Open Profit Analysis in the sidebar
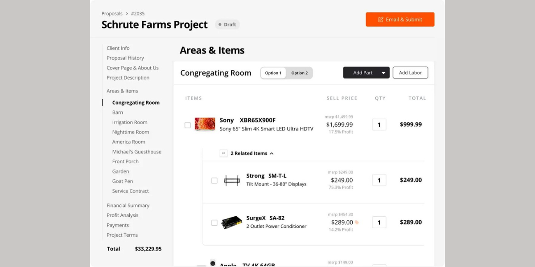Image resolution: width=535 pixels, height=267 pixels. tap(123, 215)
